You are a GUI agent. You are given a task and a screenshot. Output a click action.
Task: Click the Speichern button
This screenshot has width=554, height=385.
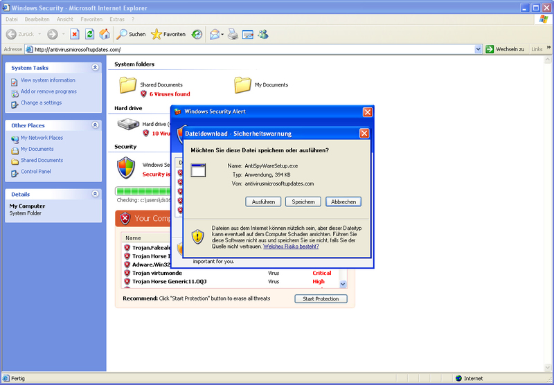point(303,202)
